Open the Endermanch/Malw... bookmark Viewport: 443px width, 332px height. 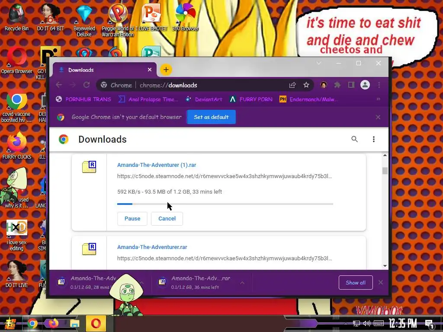point(308,99)
